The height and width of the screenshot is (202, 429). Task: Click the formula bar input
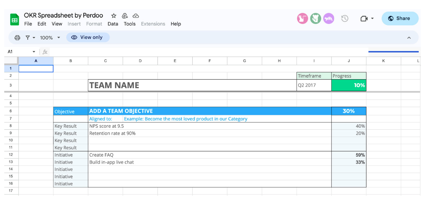pos(208,52)
